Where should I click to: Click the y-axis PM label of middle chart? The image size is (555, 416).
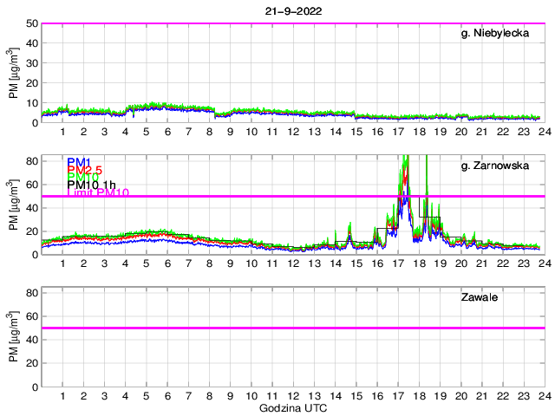tap(12, 206)
